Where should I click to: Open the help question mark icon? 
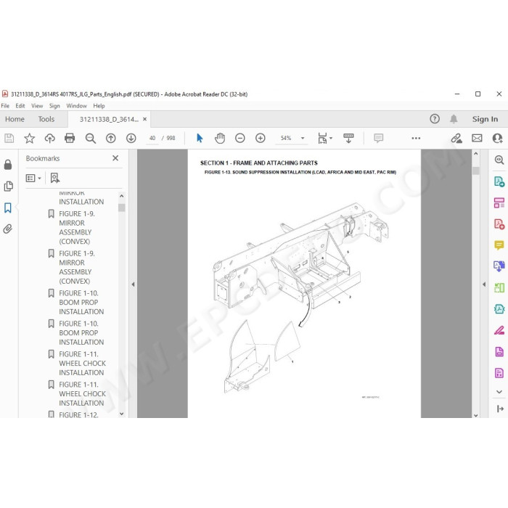tap(435, 119)
